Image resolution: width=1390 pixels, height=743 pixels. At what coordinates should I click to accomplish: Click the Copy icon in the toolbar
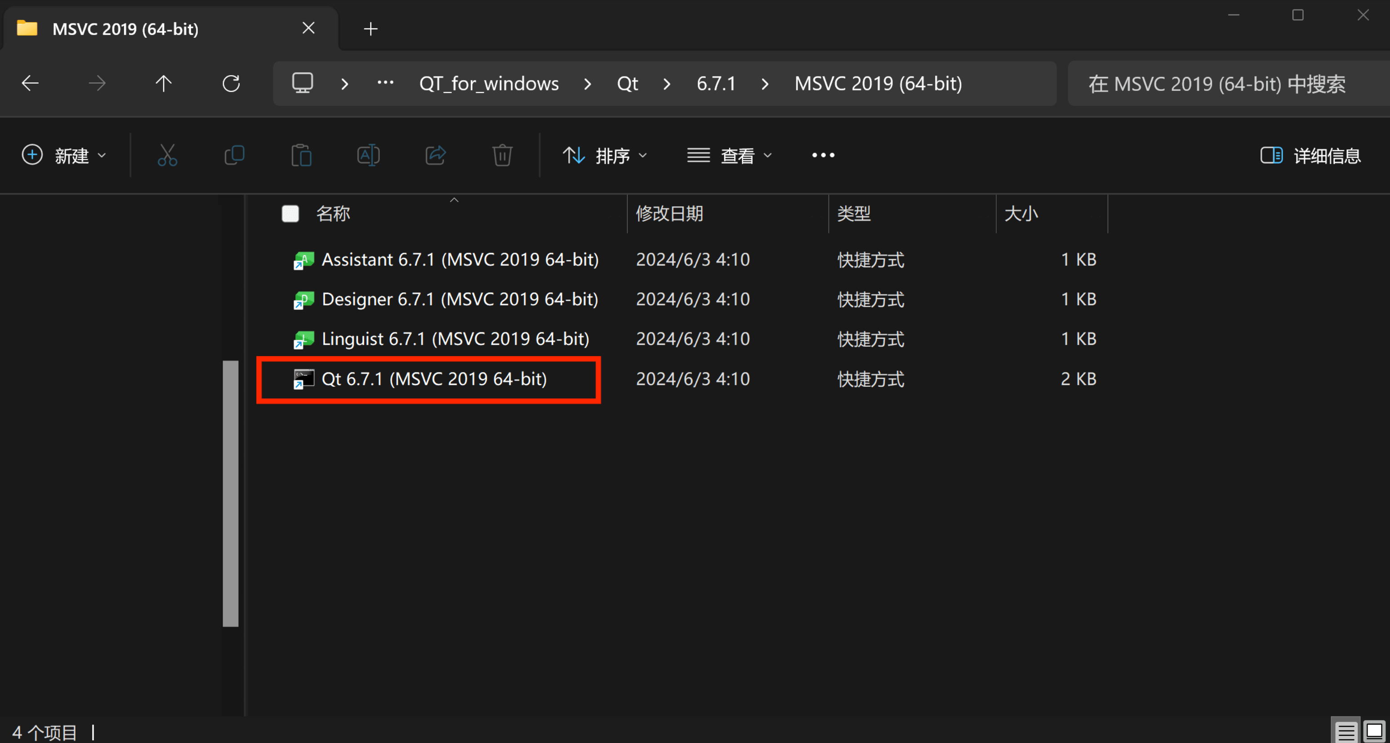[234, 156]
